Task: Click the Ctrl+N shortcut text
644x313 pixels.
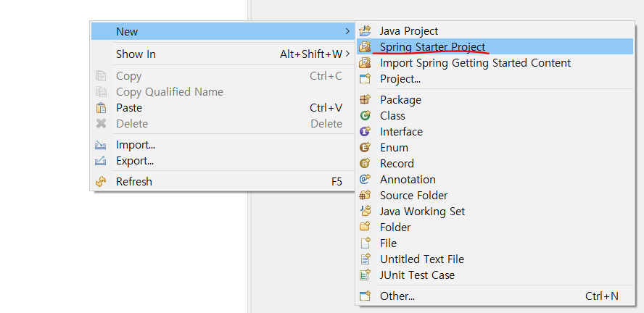Action: [602, 296]
